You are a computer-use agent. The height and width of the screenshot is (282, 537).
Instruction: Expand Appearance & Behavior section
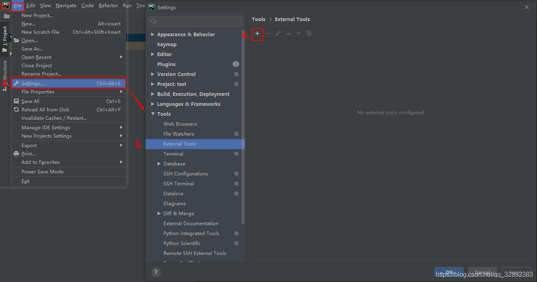[x=152, y=35]
